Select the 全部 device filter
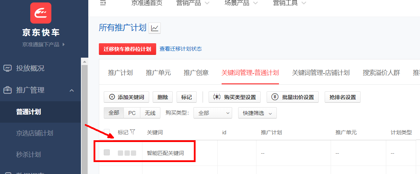 [114, 113]
